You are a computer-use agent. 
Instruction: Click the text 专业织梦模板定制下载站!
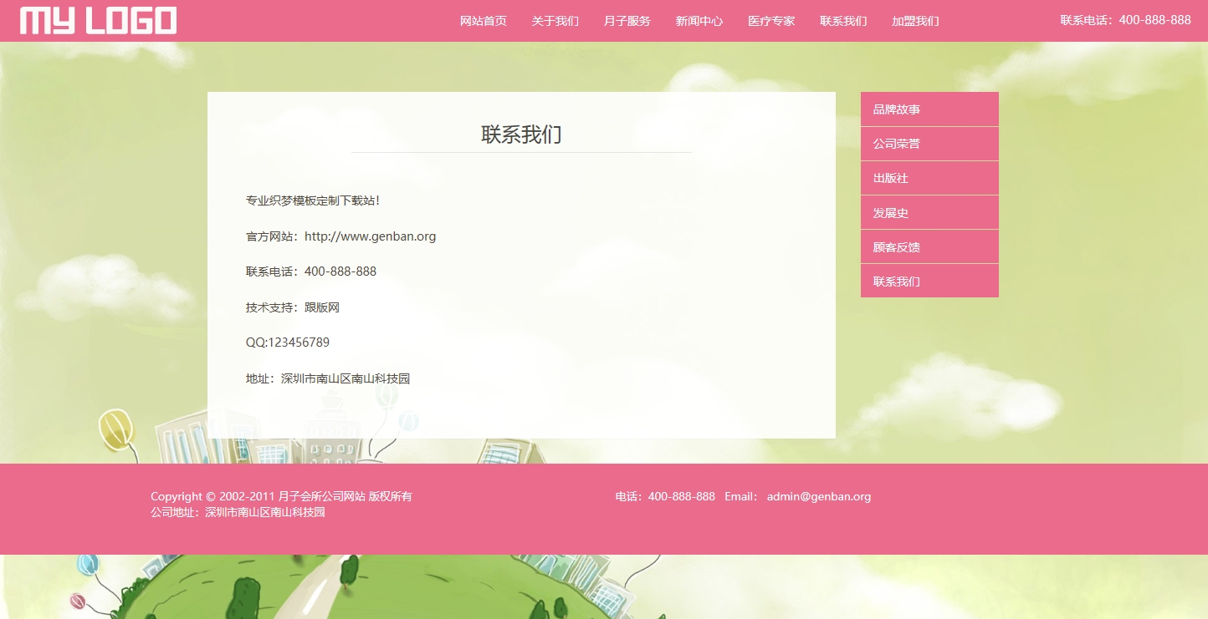(x=313, y=200)
